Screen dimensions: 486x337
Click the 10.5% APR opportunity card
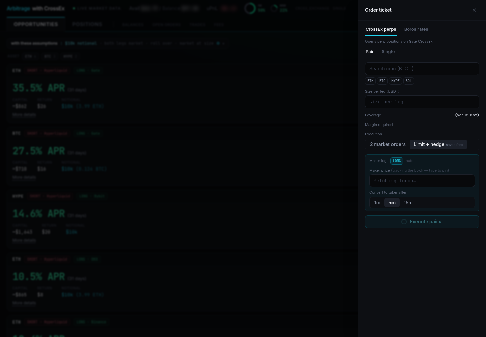pyautogui.click(x=182, y=281)
